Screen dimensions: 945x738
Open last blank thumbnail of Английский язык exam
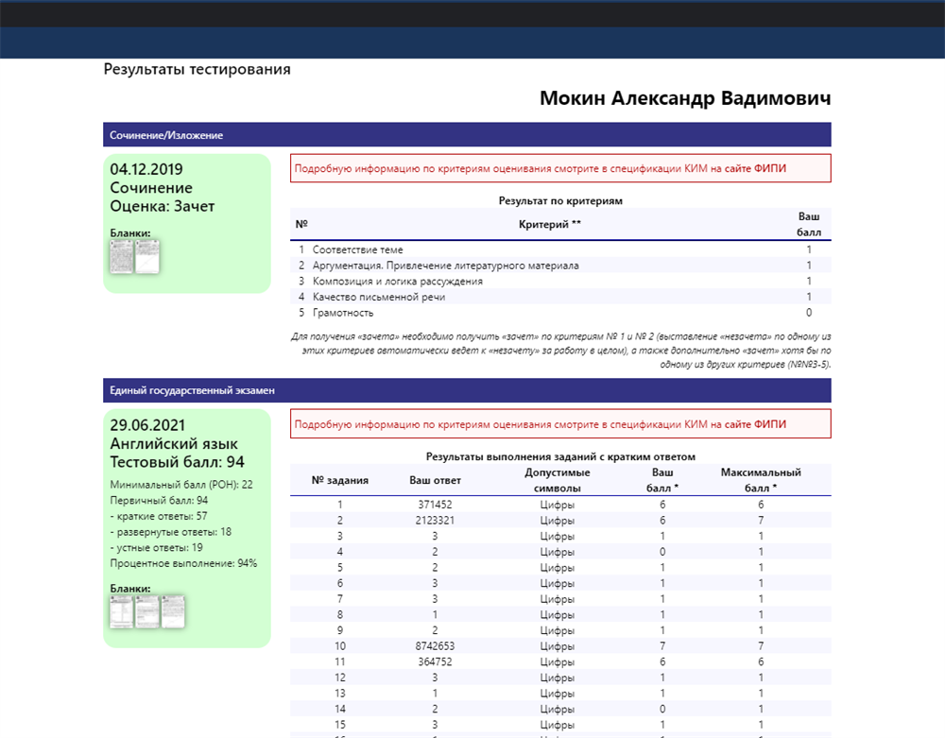click(x=173, y=611)
